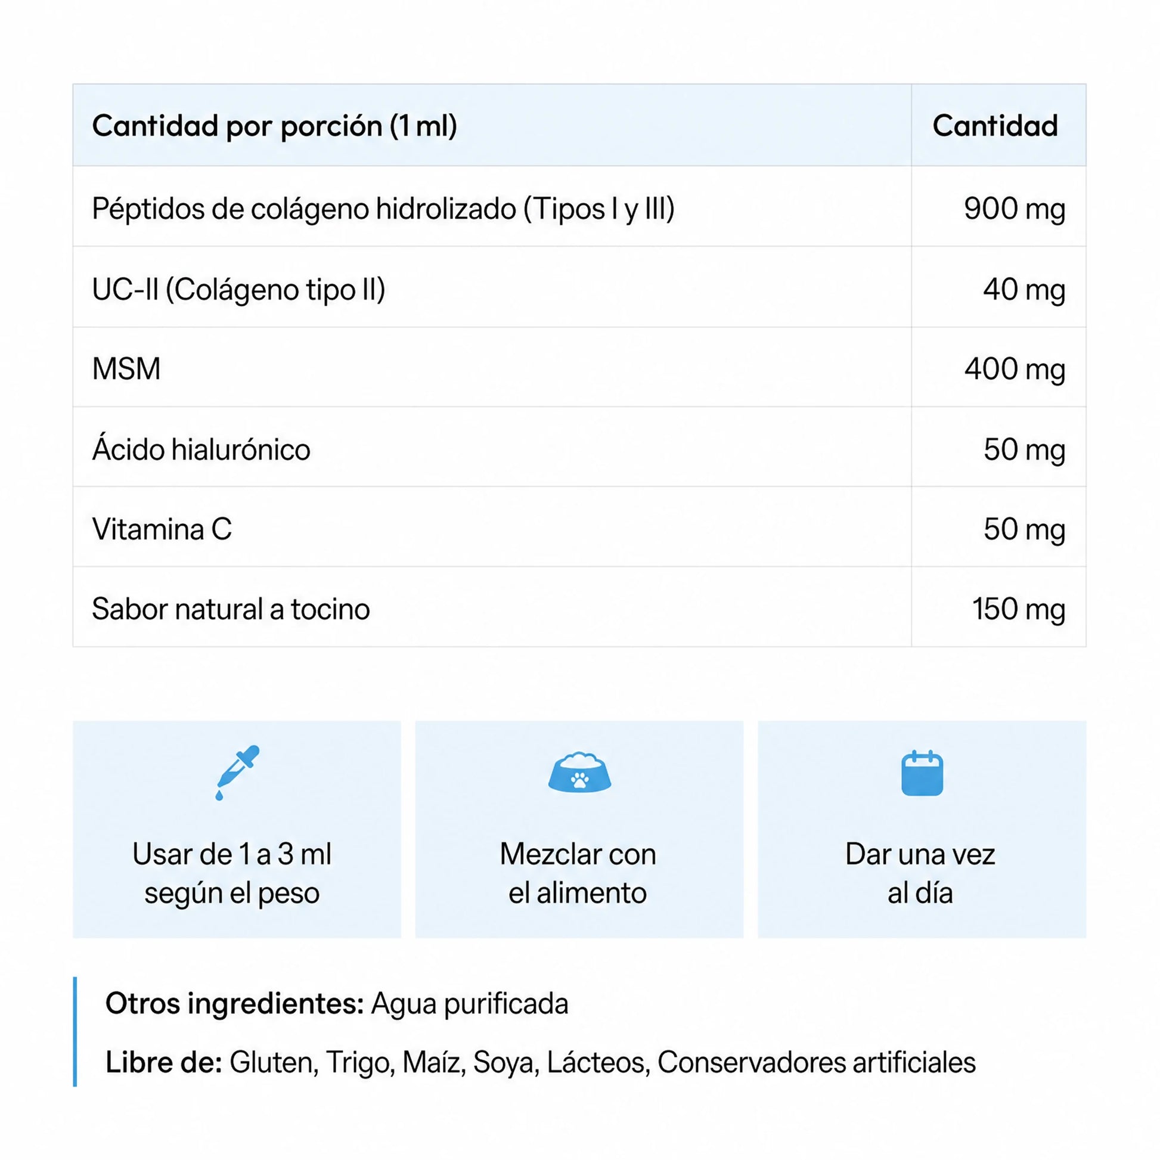The height and width of the screenshot is (1160, 1160).
Task: Select the 'Usar de 1 a 3 ml' card
Action: 237,829
